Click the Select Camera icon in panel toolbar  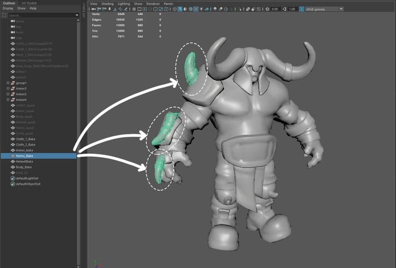coord(93,9)
